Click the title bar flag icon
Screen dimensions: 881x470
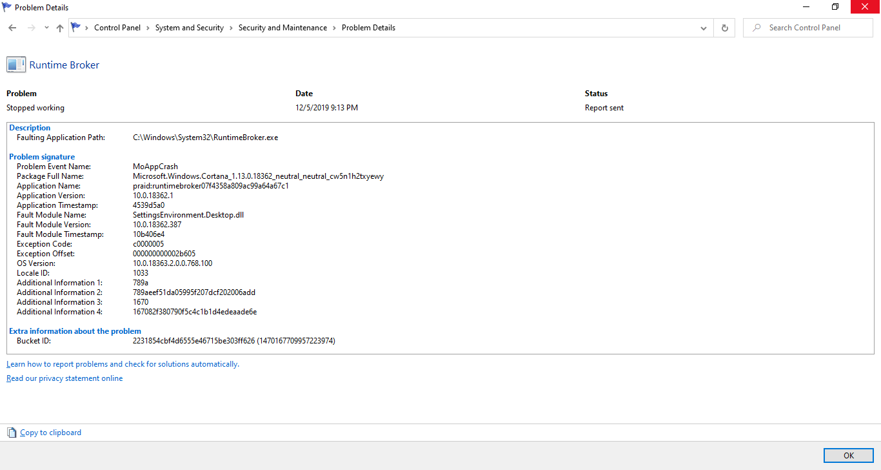coord(7,7)
